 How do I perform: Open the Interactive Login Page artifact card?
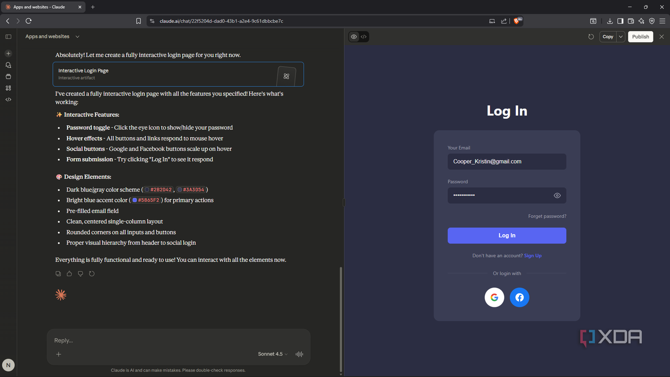pos(178,74)
